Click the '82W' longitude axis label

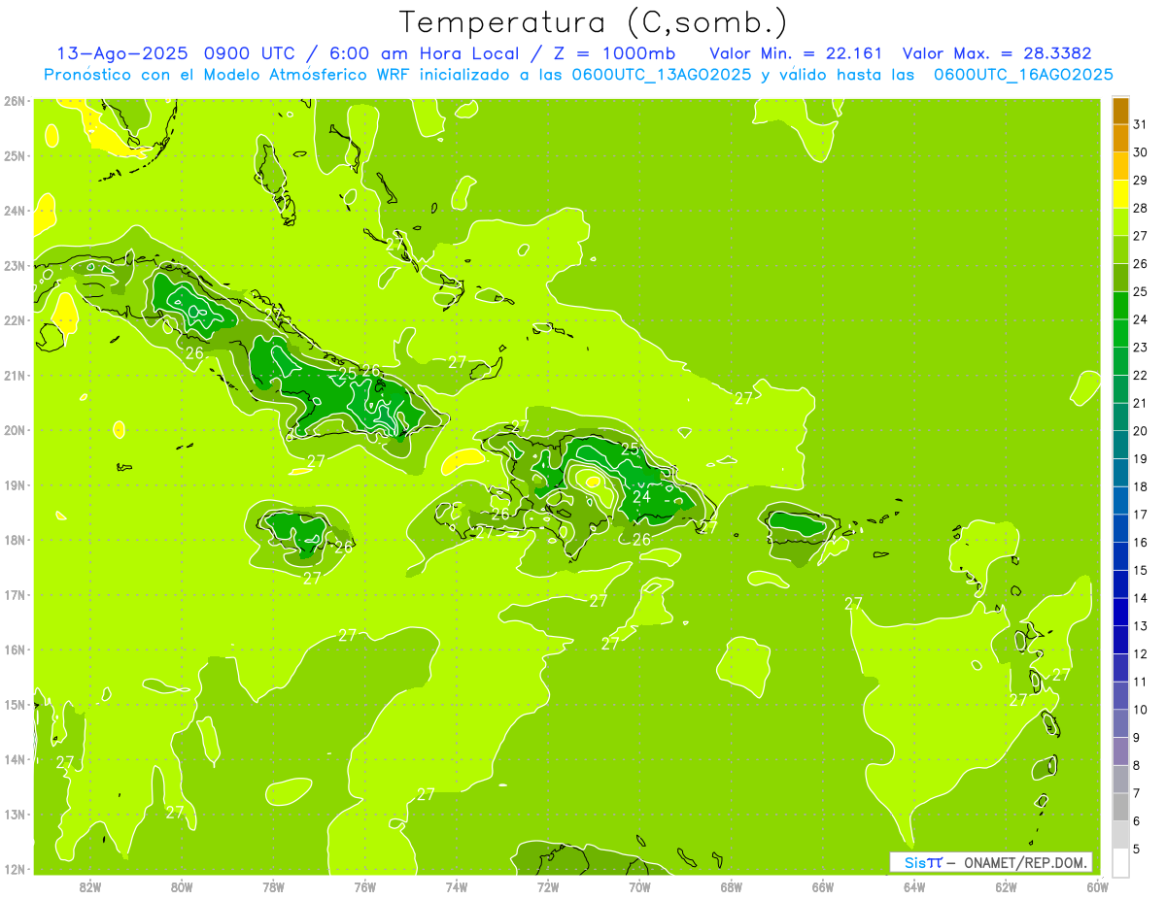(x=89, y=886)
